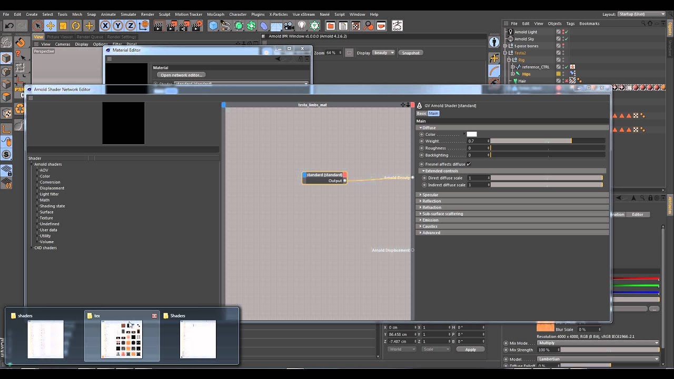674x379 pixels.
Task: Click the Arnold Light bulb icon
Action: tap(510, 32)
